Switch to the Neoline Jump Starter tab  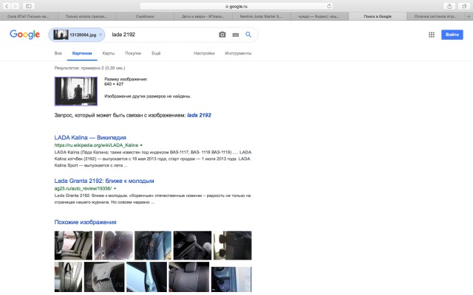261,16
